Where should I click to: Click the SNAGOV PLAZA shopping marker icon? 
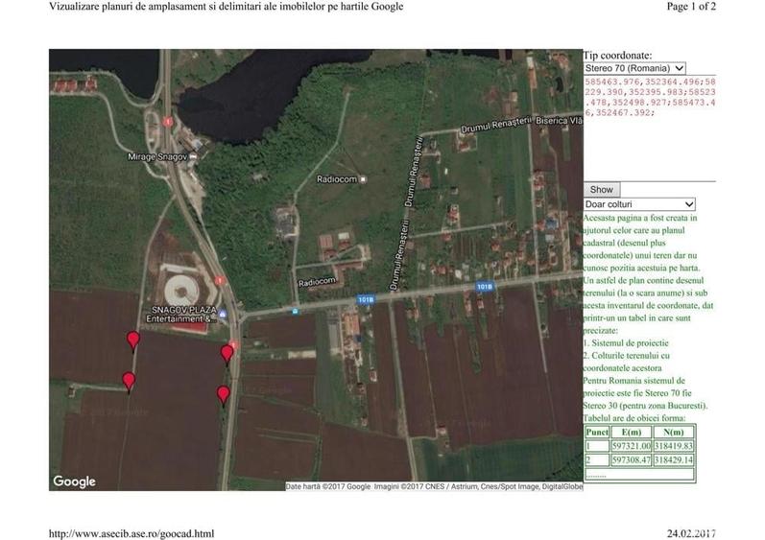point(223,314)
